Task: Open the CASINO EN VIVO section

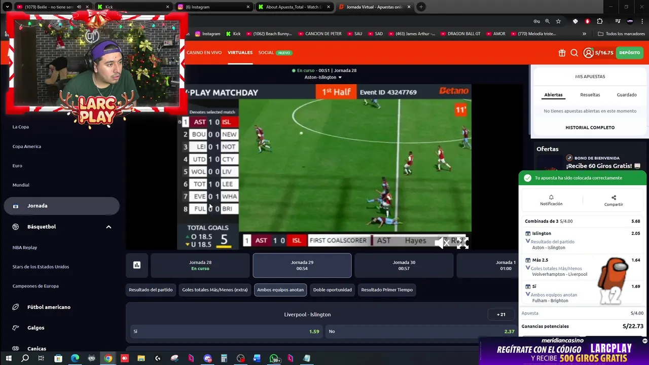Action: pos(204,53)
